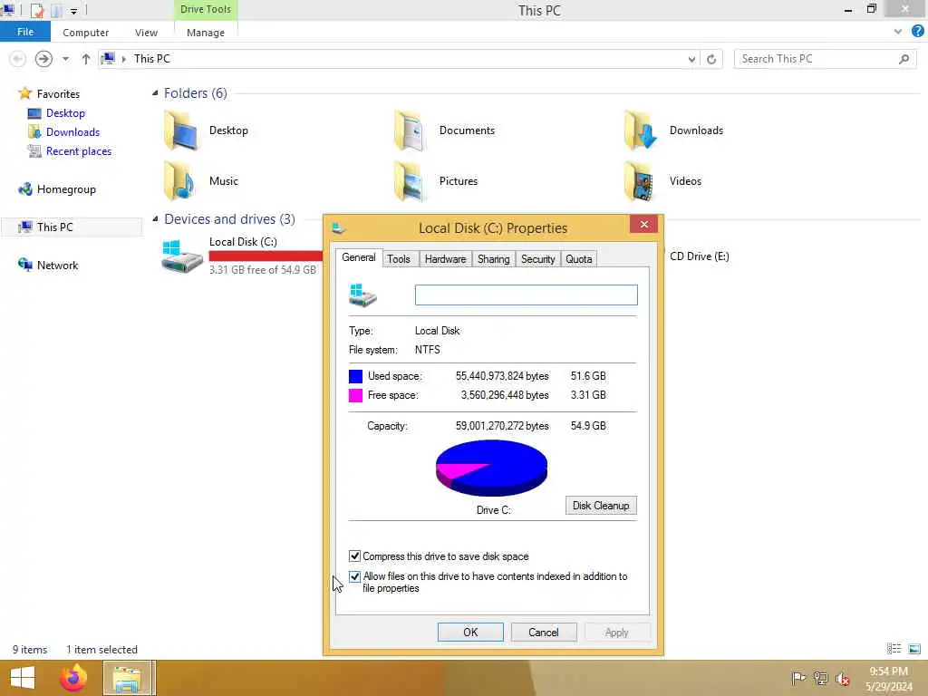Collapse the Folders (6) group
928x696 pixels.
click(155, 93)
